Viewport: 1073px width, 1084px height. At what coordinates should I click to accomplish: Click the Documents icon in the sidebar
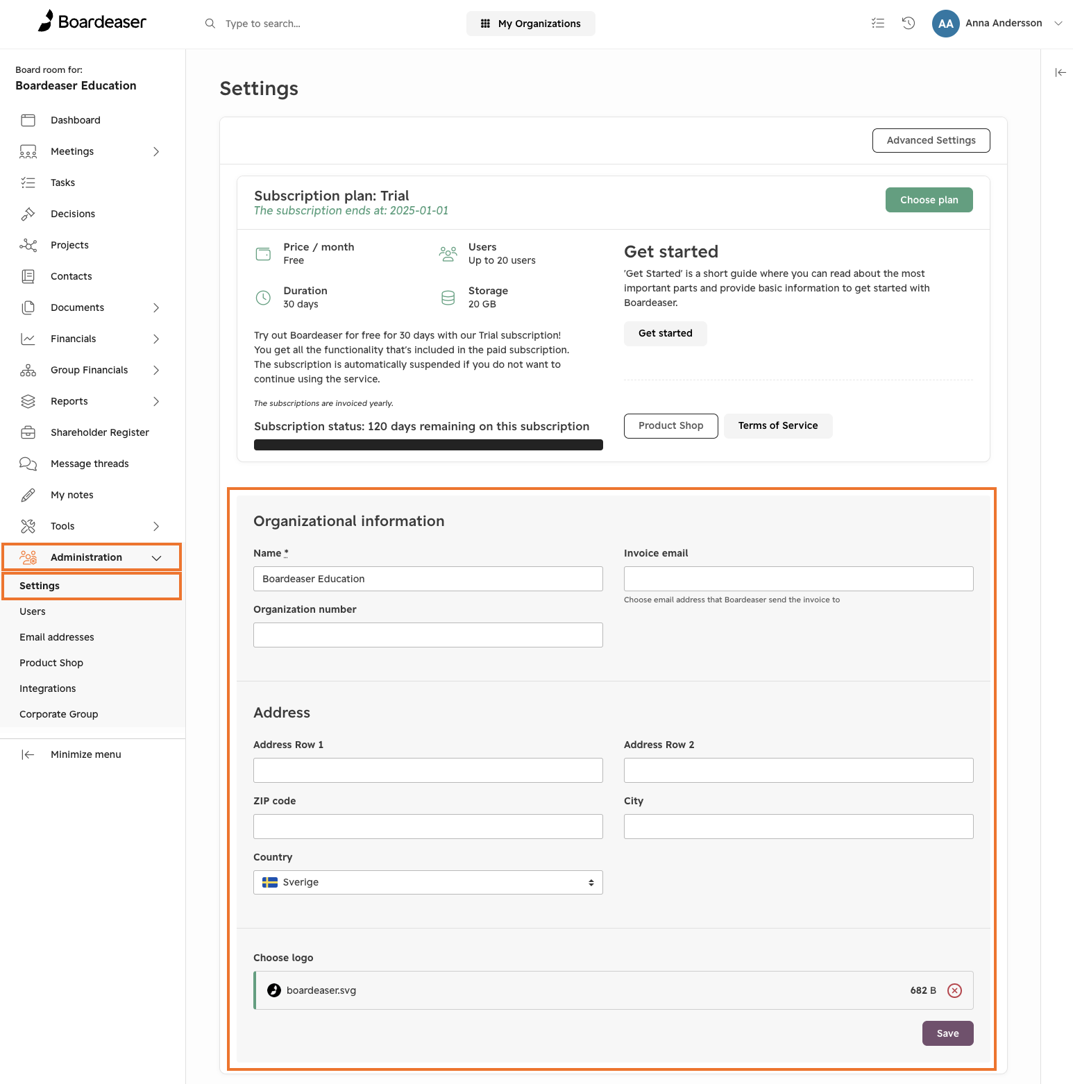[x=28, y=307]
